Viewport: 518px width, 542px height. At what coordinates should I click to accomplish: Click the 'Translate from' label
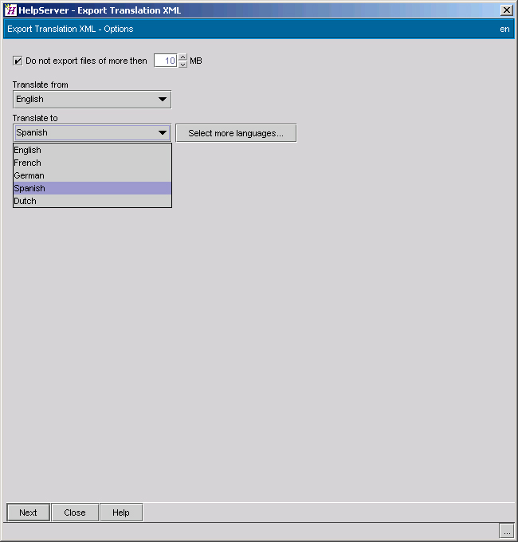[41, 84]
